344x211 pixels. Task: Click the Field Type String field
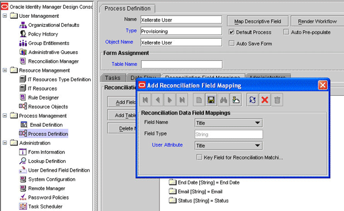click(x=229, y=135)
